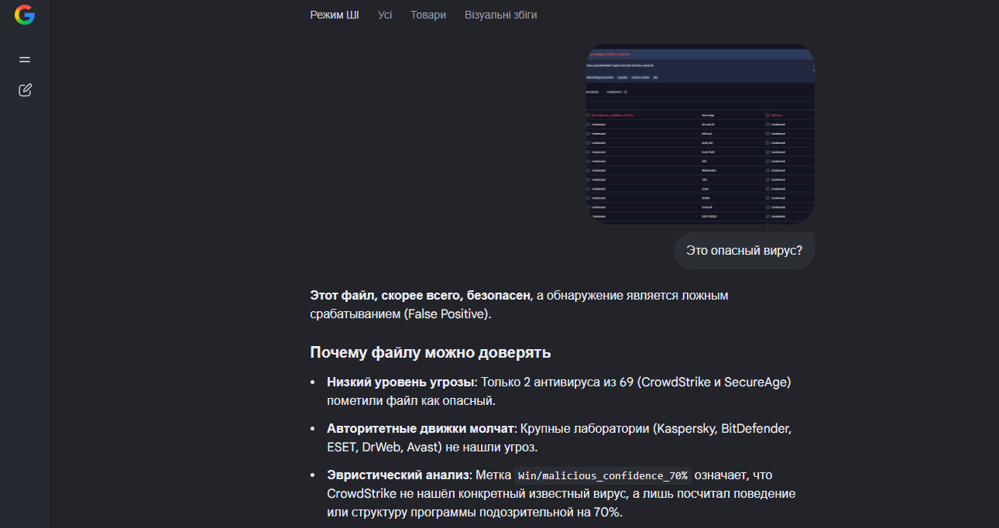This screenshot has height=528, width=999.
Task: Click the bullet label Низкий уровень угрозы
Action: [400, 382]
